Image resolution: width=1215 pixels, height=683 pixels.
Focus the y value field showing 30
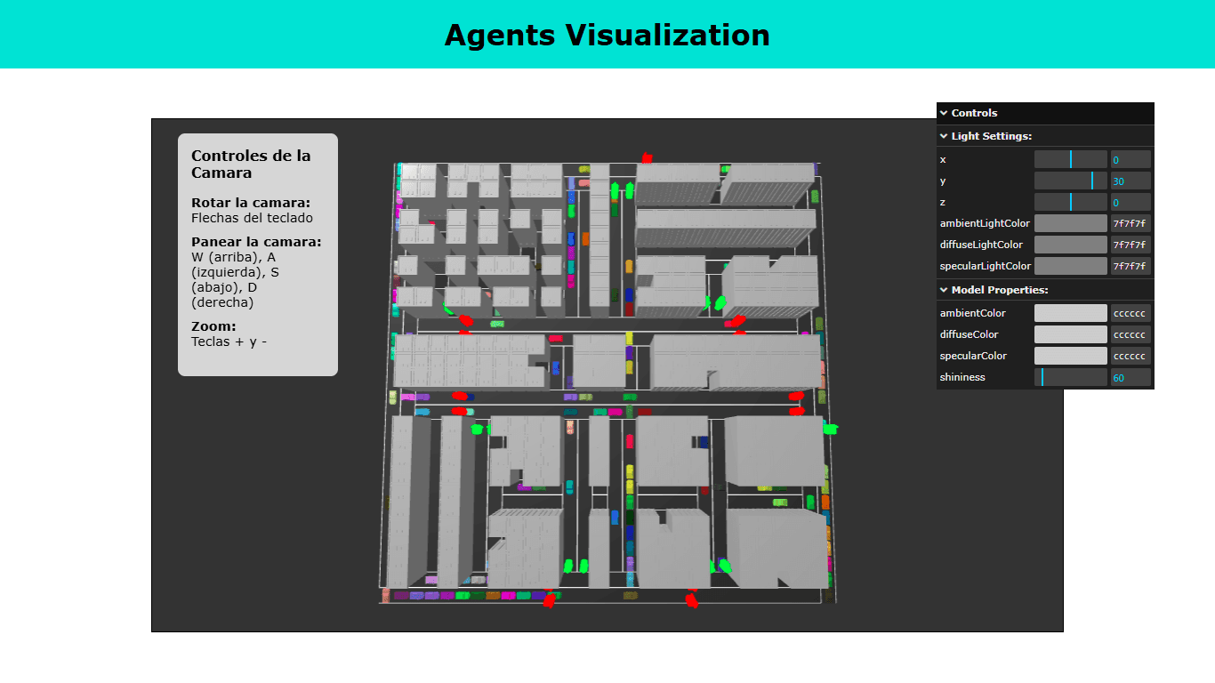[1131, 181]
